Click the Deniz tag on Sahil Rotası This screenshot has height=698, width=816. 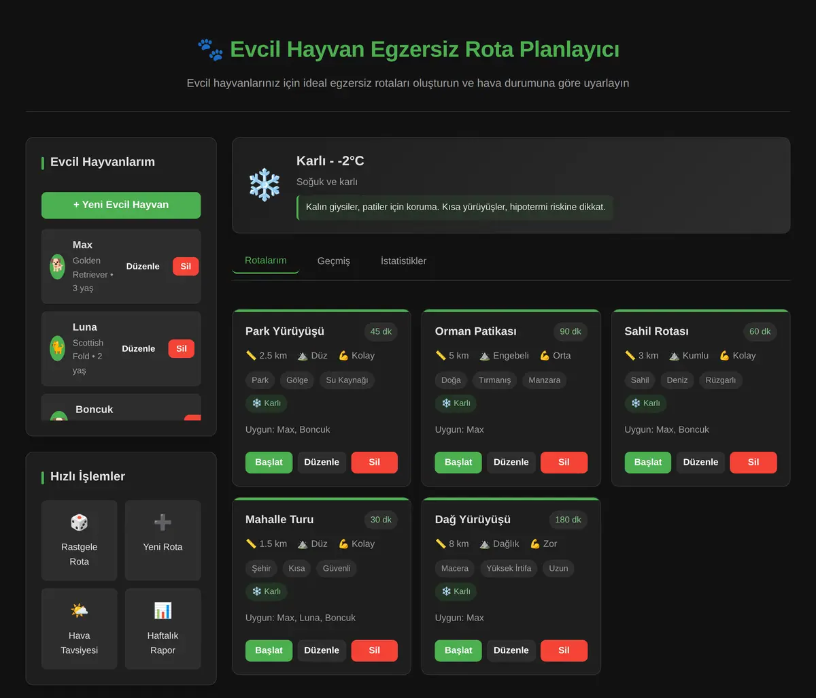click(x=677, y=380)
